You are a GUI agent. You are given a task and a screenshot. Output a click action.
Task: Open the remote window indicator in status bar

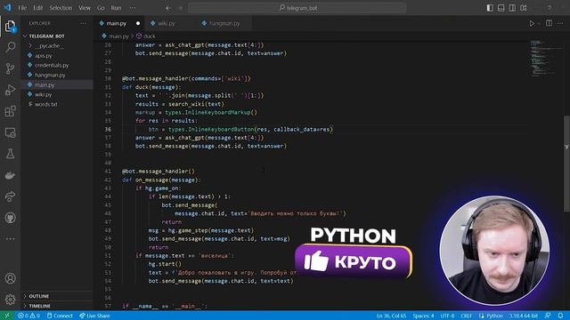click(x=7, y=316)
